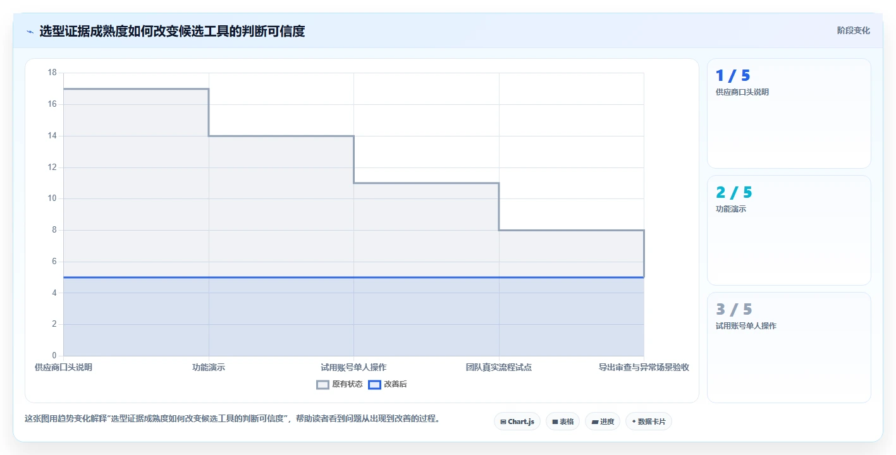
Task: Click the description text below the chart
Action: [x=232, y=418]
